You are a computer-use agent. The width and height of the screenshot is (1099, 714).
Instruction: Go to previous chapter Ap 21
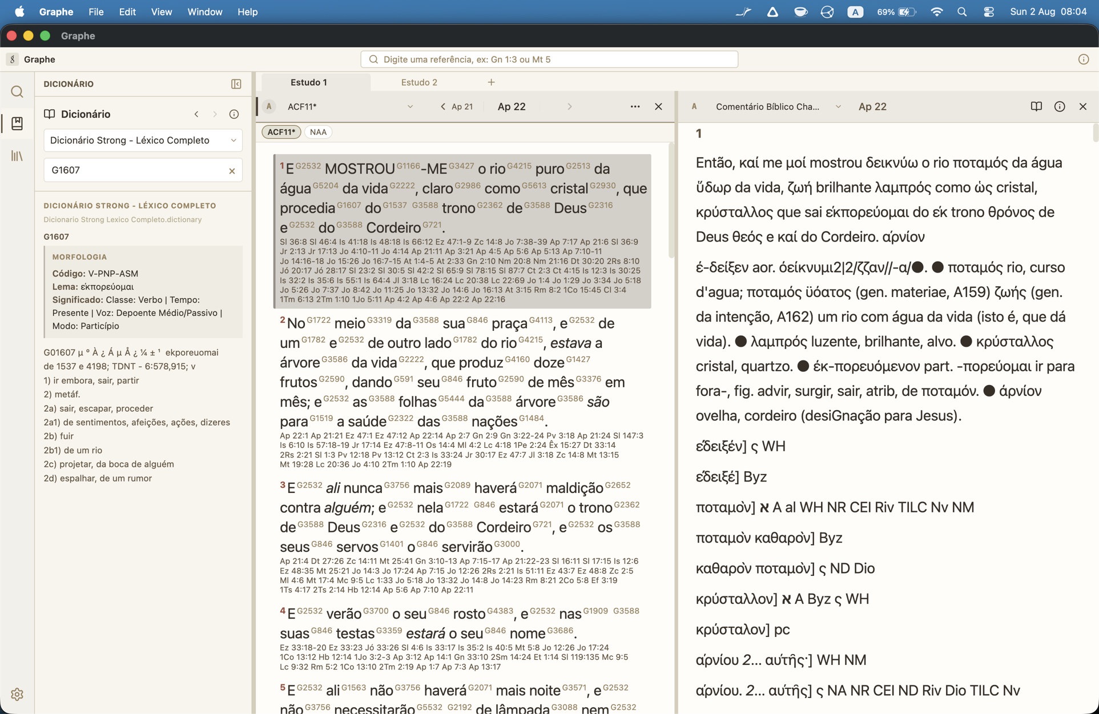click(x=457, y=107)
